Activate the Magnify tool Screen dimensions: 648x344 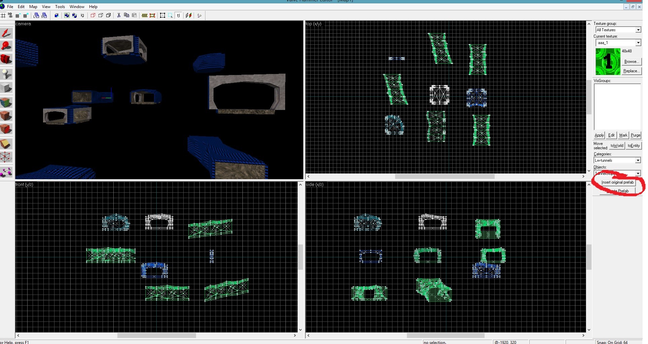coord(6,46)
